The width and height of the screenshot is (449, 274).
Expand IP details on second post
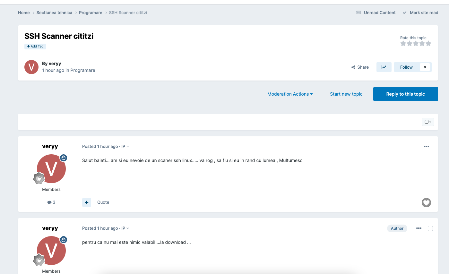pos(125,228)
